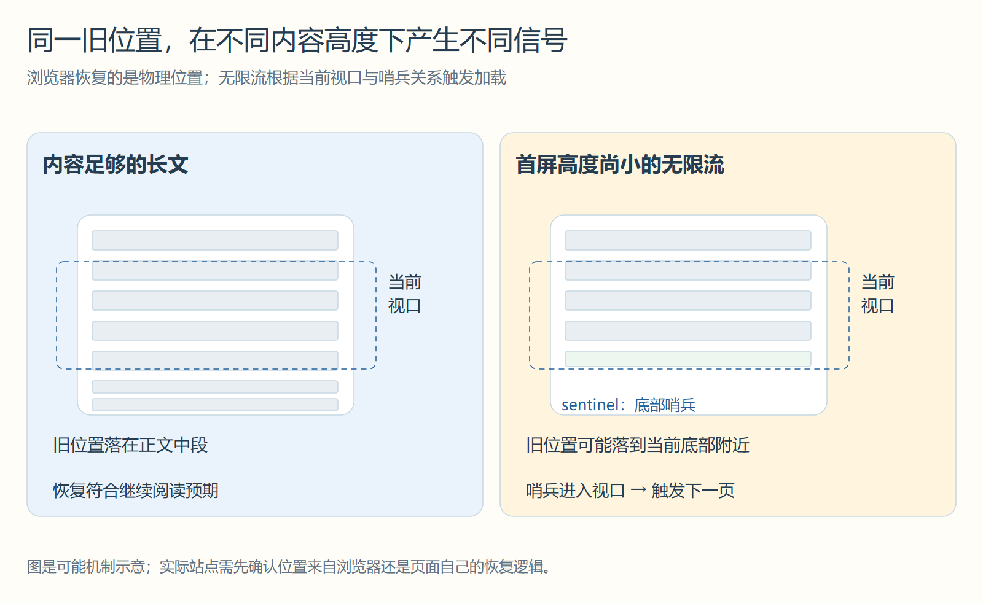This screenshot has height=603, width=983.
Task: Click the sentinel：底部哨兵 label
Action: tap(629, 405)
